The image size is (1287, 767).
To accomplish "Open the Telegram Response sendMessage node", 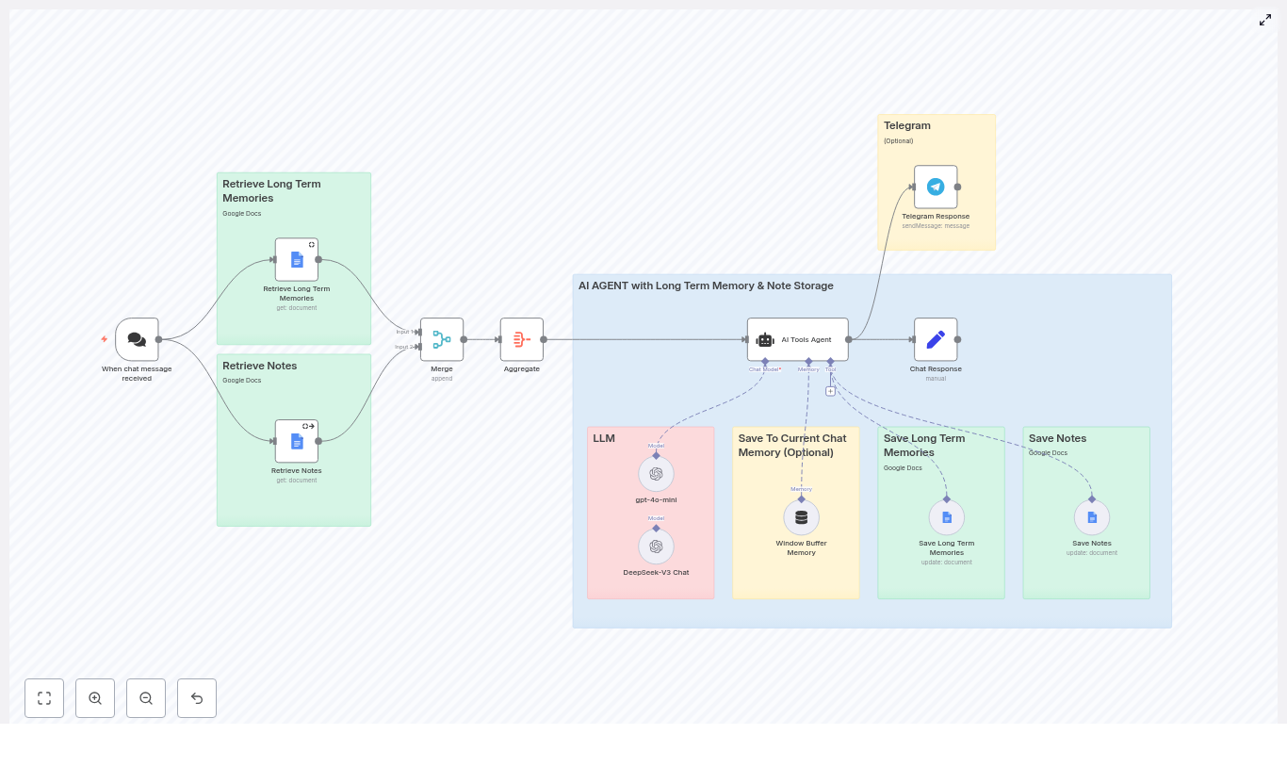I will 936,187.
